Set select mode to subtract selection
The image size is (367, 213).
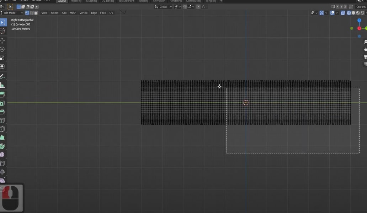pos(28,7)
